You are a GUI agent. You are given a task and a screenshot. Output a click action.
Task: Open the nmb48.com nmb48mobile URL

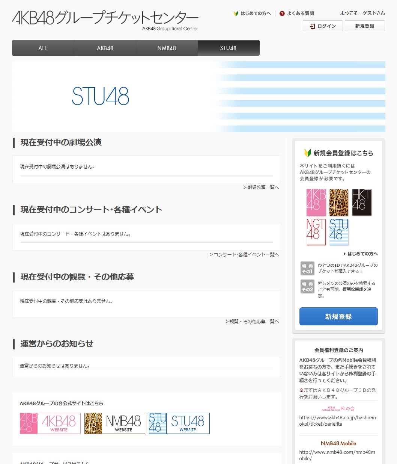337,455
